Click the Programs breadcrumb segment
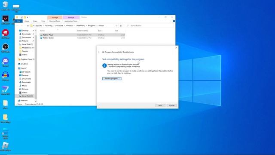 (x=92, y=26)
